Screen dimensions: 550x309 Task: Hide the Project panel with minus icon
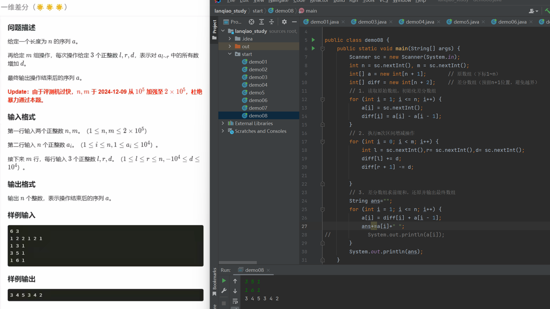(x=294, y=22)
